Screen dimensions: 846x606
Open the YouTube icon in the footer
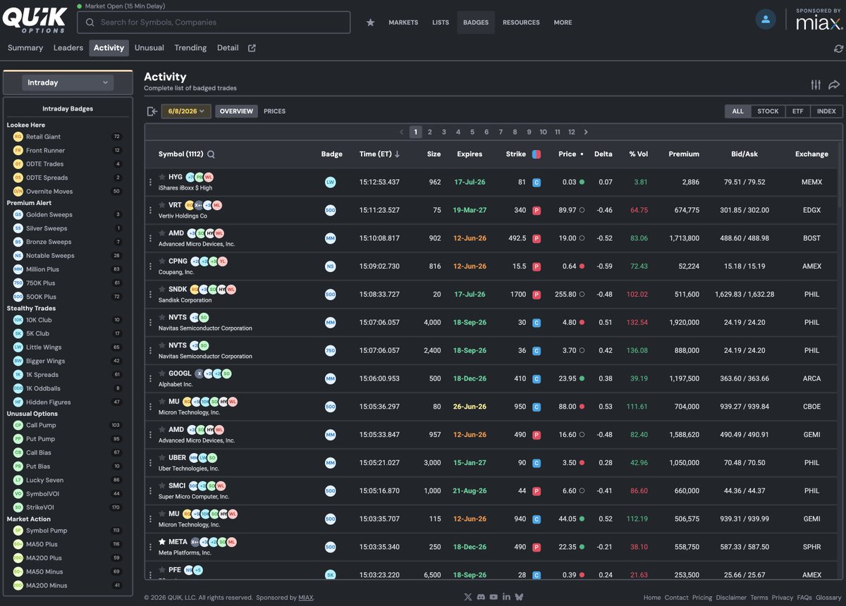point(493,597)
